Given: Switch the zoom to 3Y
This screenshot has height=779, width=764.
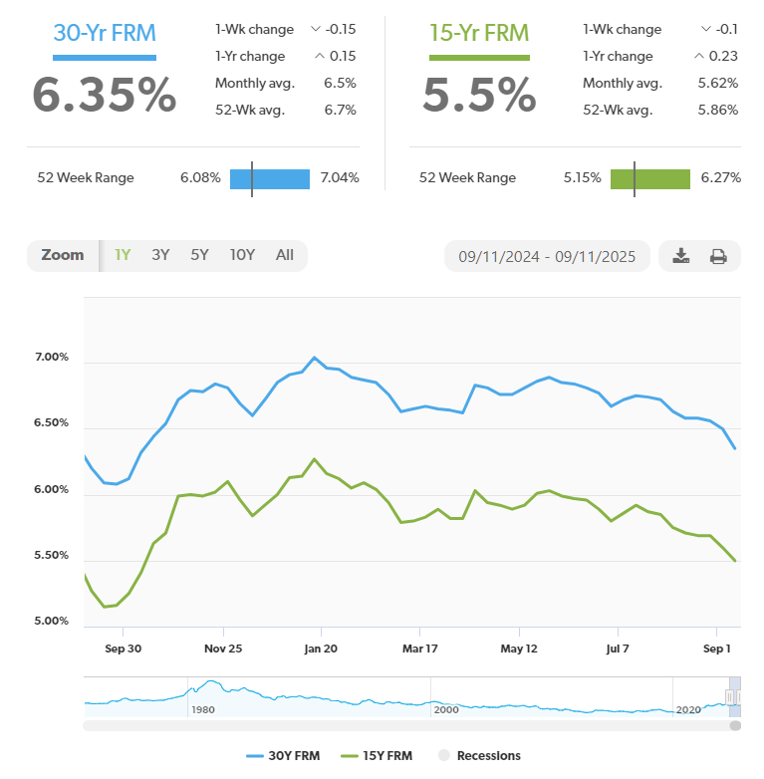Looking at the screenshot, I should (160, 255).
